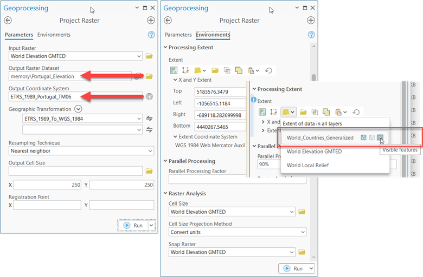Click the Left extent value -1056515.1184

(220, 103)
